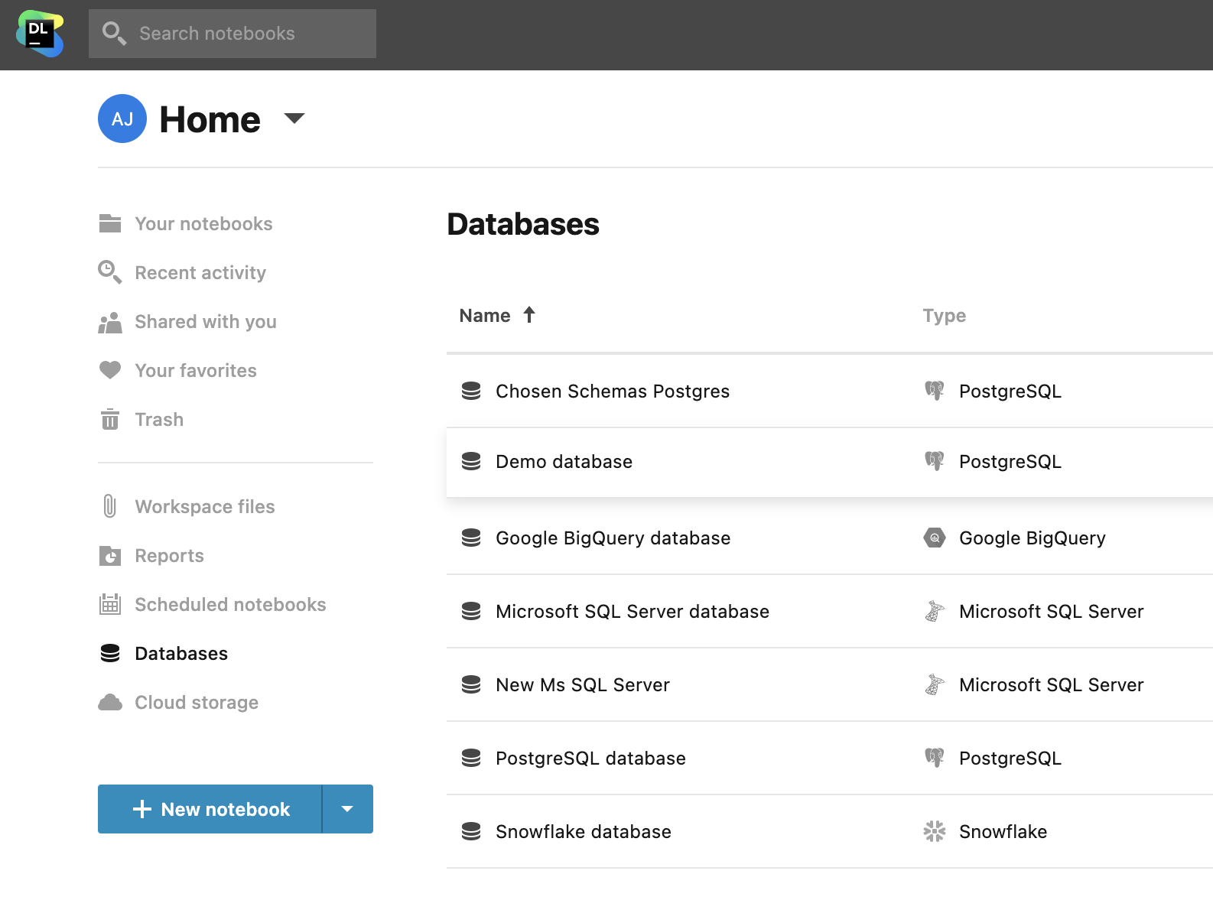1213x913 pixels.
Task: Open the New notebook dropdown arrow
Action: [x=347, y=809]
